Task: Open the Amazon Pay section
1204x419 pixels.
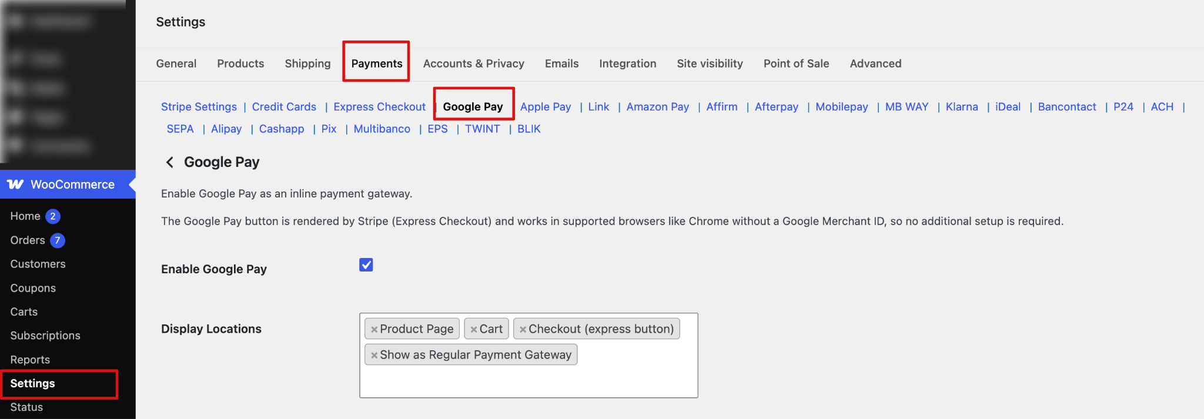Action: pos(657,107)
